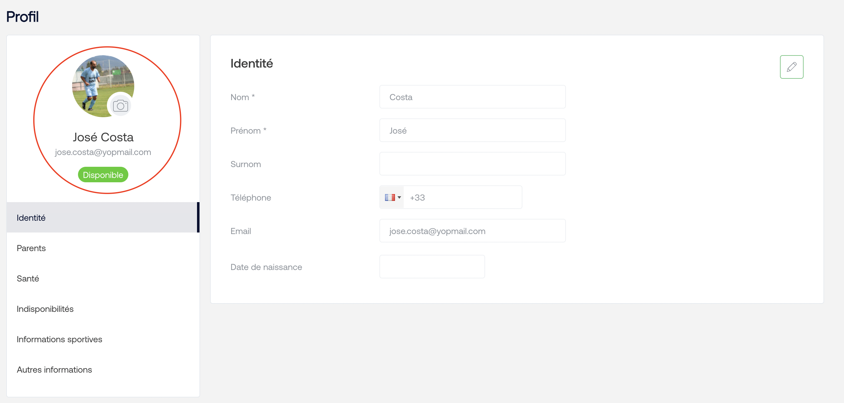The width and height of the screenshot is (844, 403).
Task: Click the Nom input field with Costa
Action: [472, 97]
